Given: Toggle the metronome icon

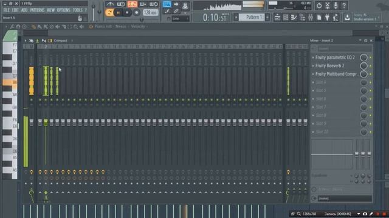Looking at the screenshot, I should (110, 4).
